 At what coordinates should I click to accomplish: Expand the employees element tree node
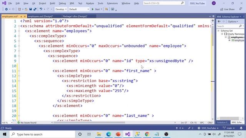tap(229, 40)
